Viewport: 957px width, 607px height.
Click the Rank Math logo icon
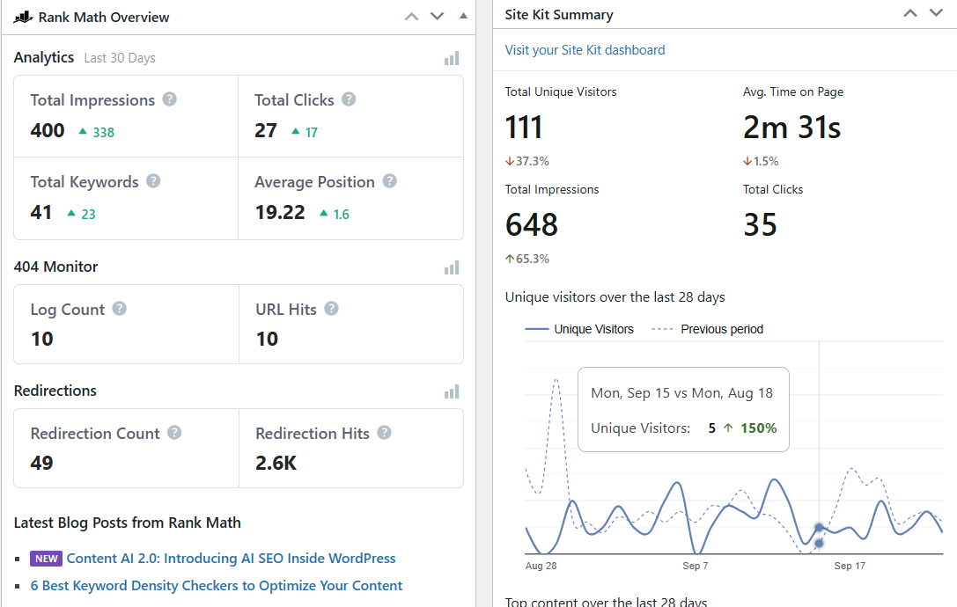point(23,17)
